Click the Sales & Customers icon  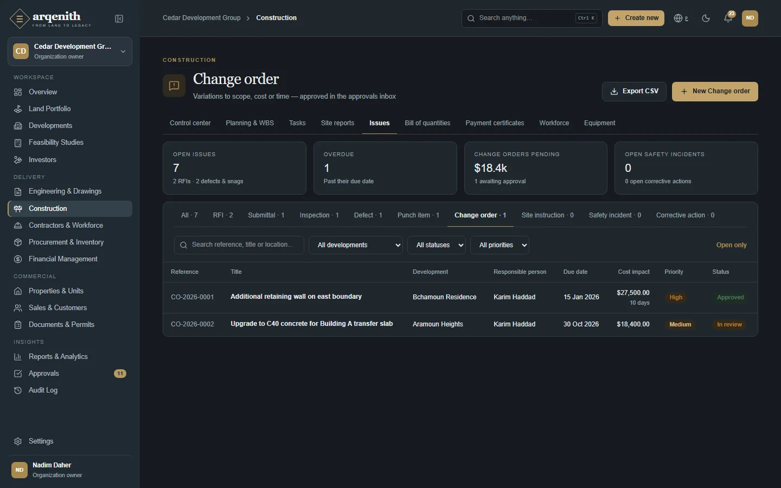click(x=18, y=308)
